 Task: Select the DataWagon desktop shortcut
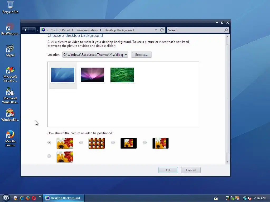coord(10,29)
